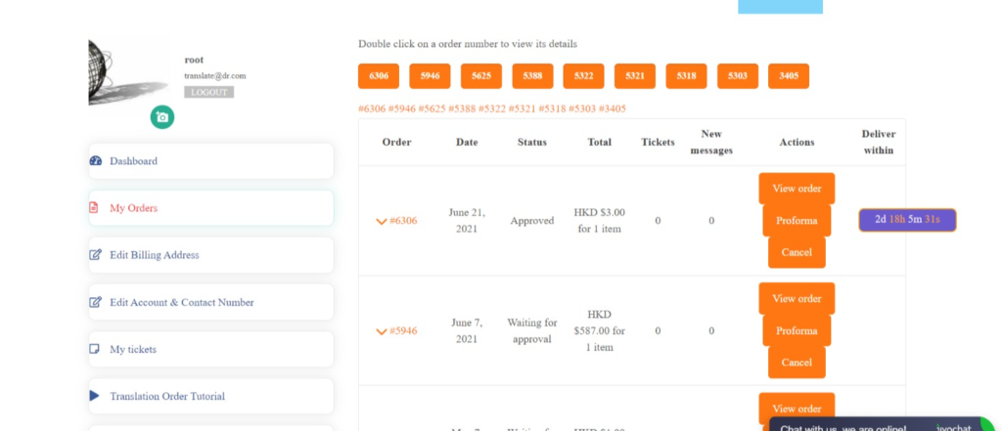Viewport: 1002px width, 431px height.
Task: Select the orange 5303 order button
Action: pos(738,76)
